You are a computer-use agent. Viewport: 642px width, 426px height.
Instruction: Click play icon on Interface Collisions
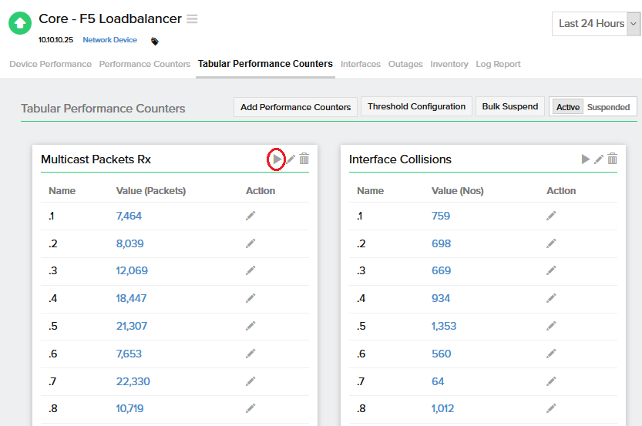tap(585, 159)
